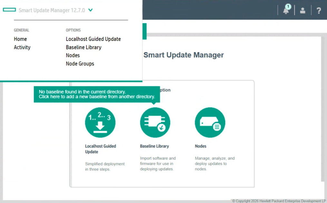Click the Hewlett Packard Enterprise copyright text
The width and height of the screenshot is (327, 203).
pyautogui.click(x=279, y=201)
